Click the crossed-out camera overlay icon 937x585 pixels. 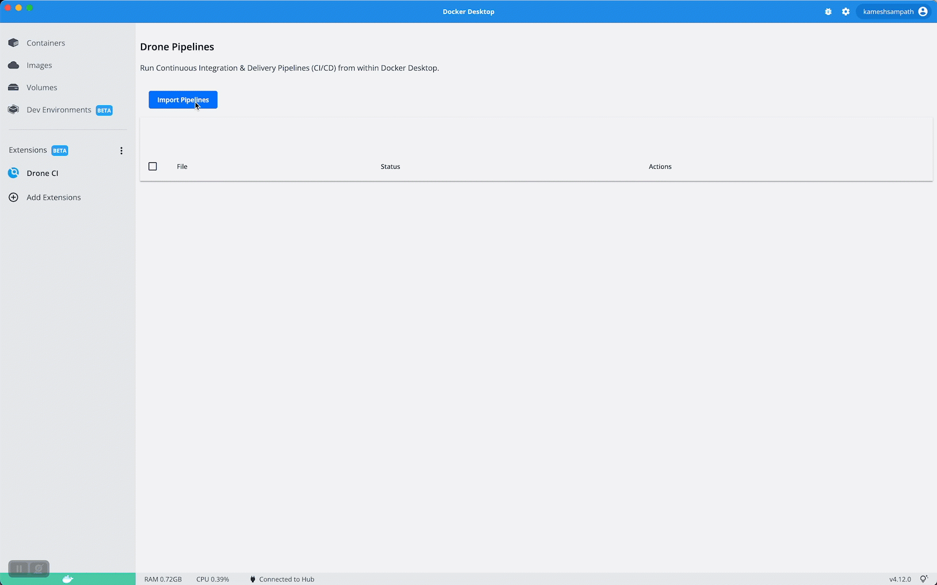(38, 569)
